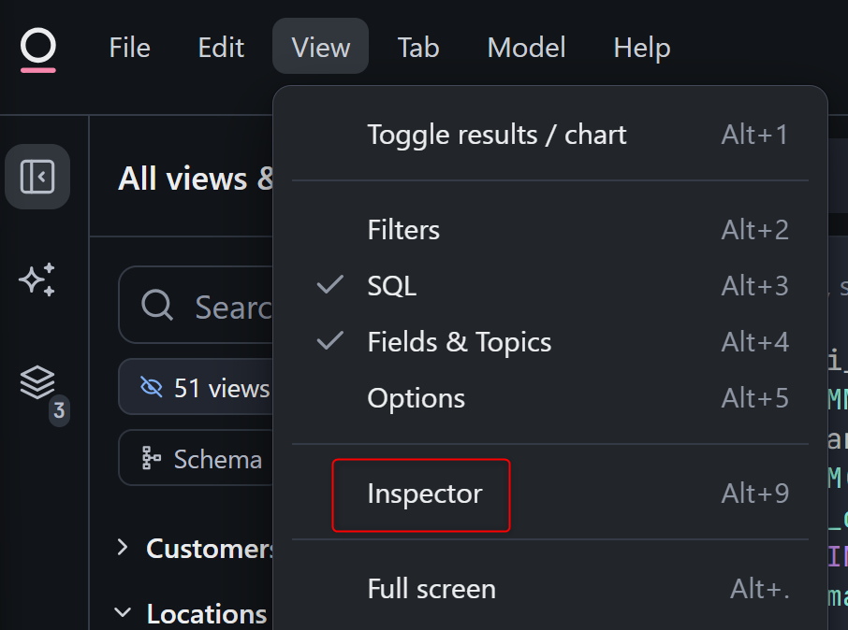Enable the Filters panel option
848x630 pixels.
click(403, 230)
